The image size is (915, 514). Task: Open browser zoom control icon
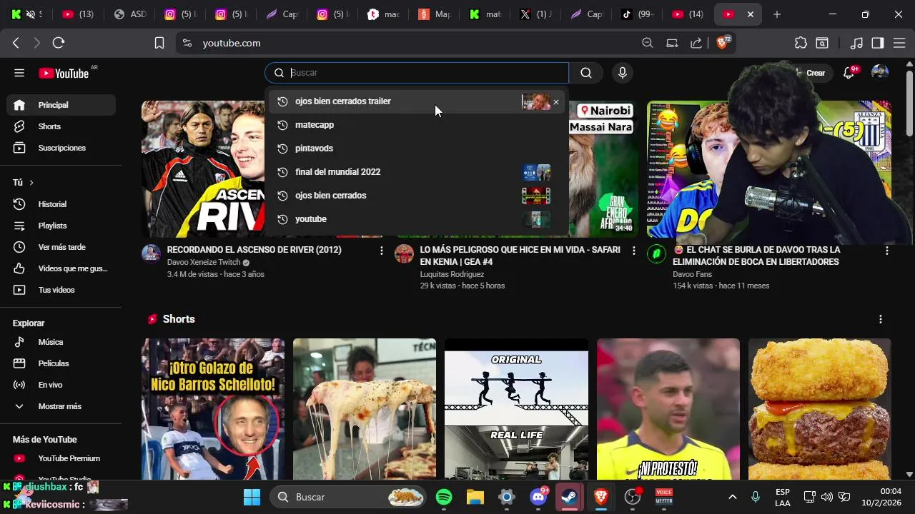[x=648, y=43]
